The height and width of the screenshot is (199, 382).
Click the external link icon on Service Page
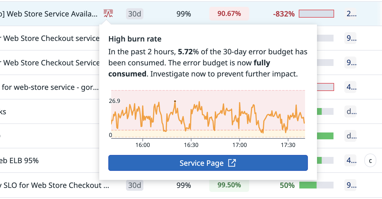click(232, 163)
